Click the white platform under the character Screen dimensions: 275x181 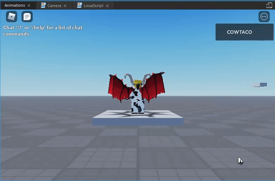tap(138, 118)
